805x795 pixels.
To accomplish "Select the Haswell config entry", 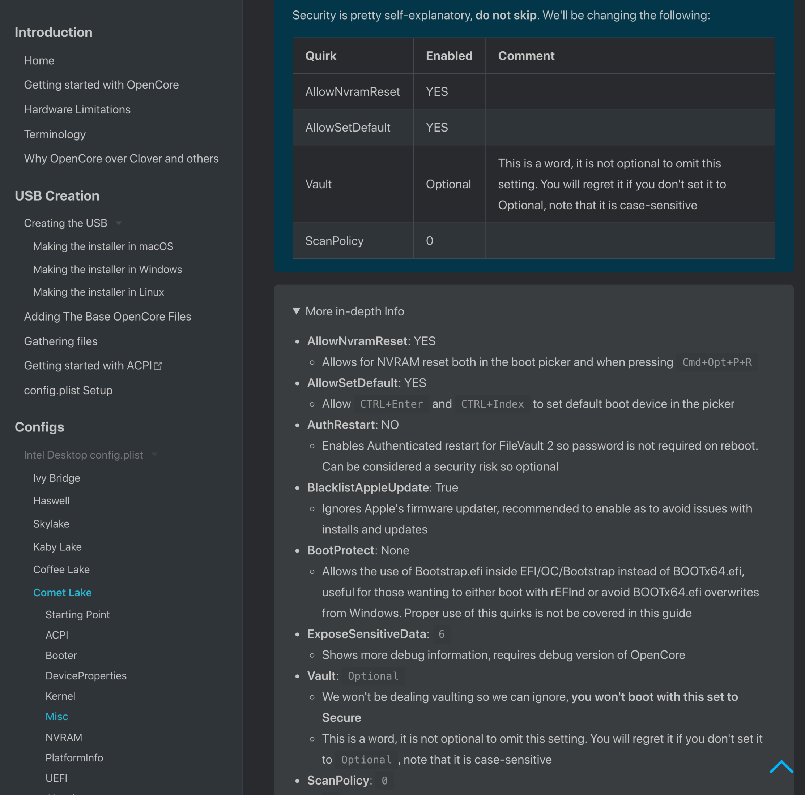I will click(51, 500).
